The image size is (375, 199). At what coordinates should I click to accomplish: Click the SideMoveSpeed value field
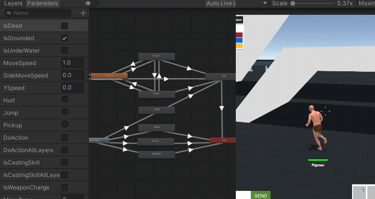click(73, 76)
